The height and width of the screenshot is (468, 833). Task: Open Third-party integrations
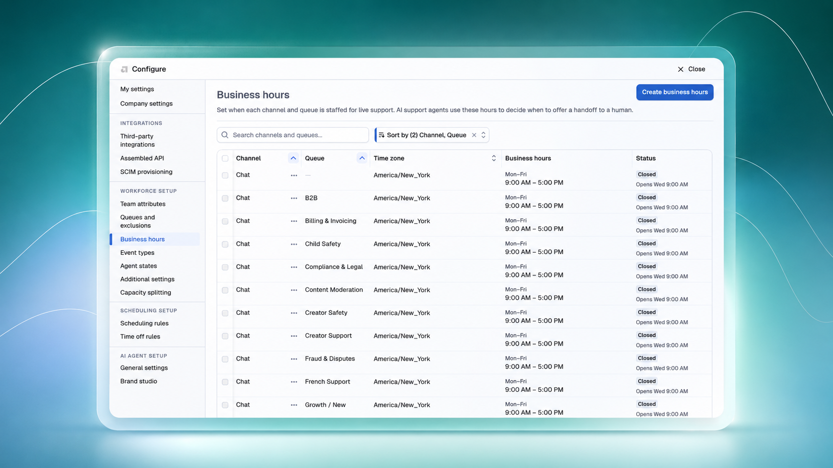138,140
